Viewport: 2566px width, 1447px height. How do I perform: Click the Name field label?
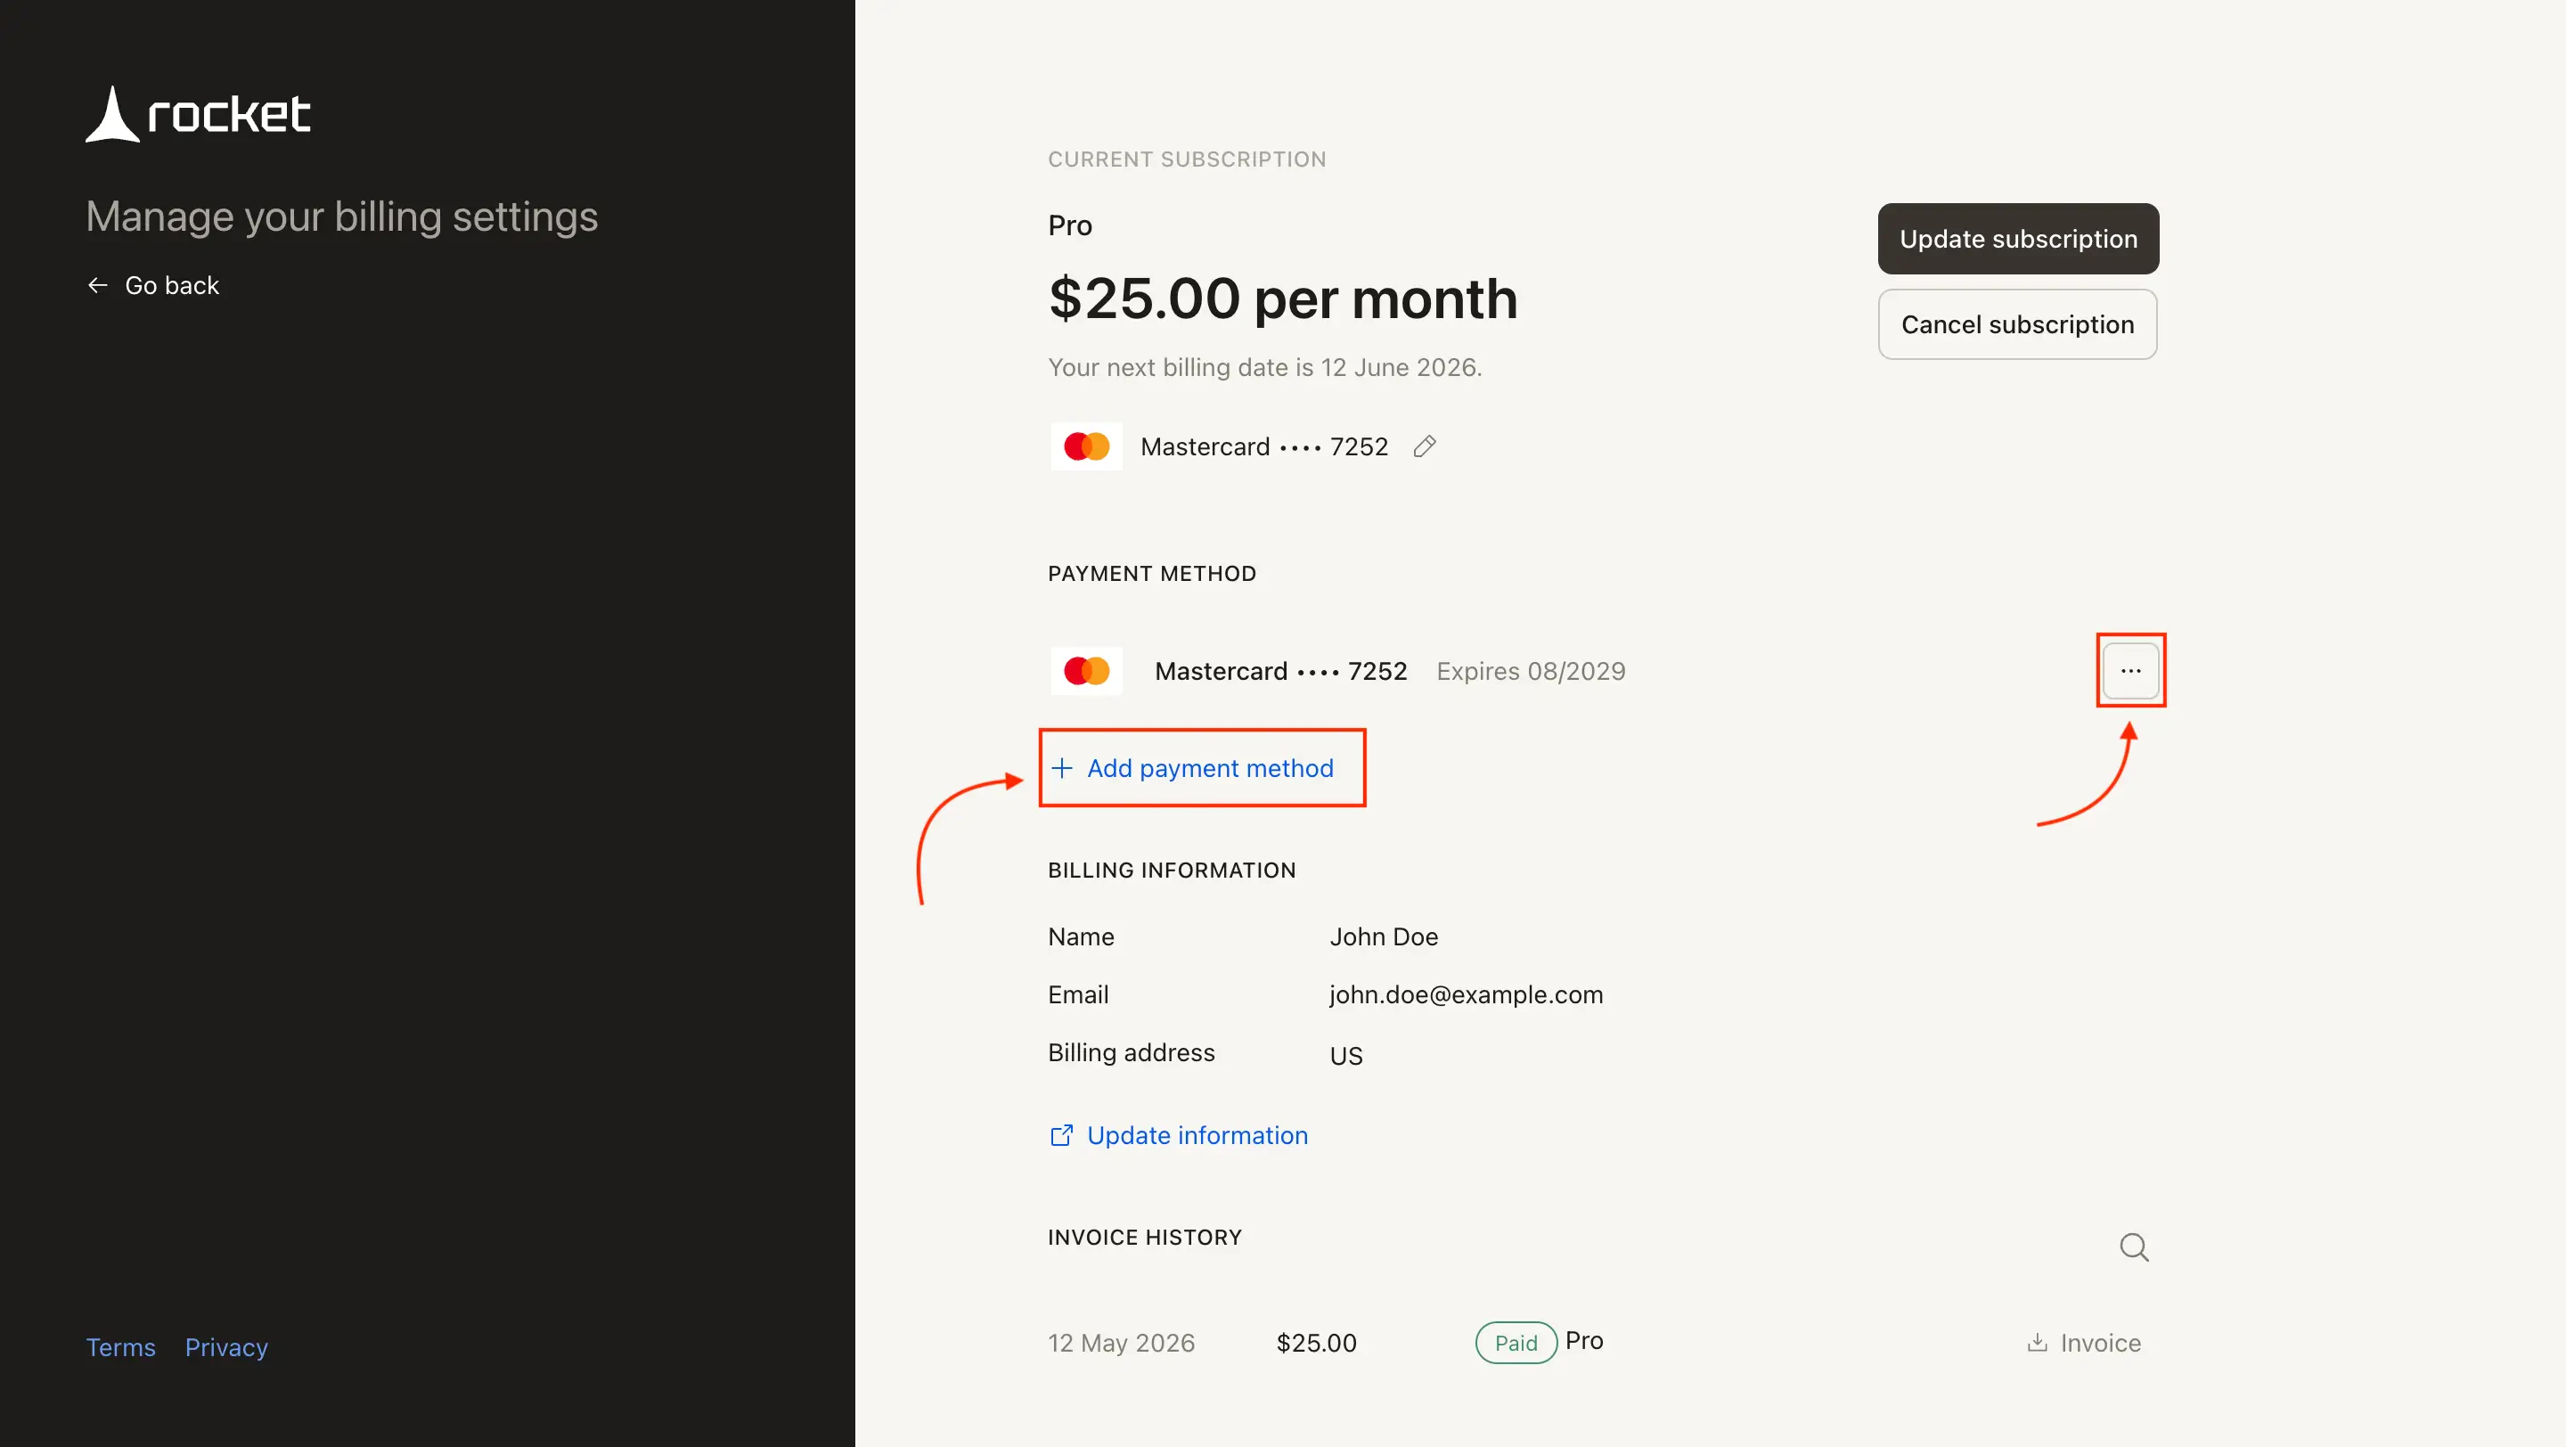coord(1081,937)
